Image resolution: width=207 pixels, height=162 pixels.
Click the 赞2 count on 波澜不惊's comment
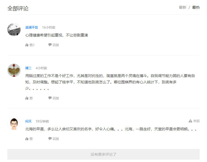tap(32, 45)
